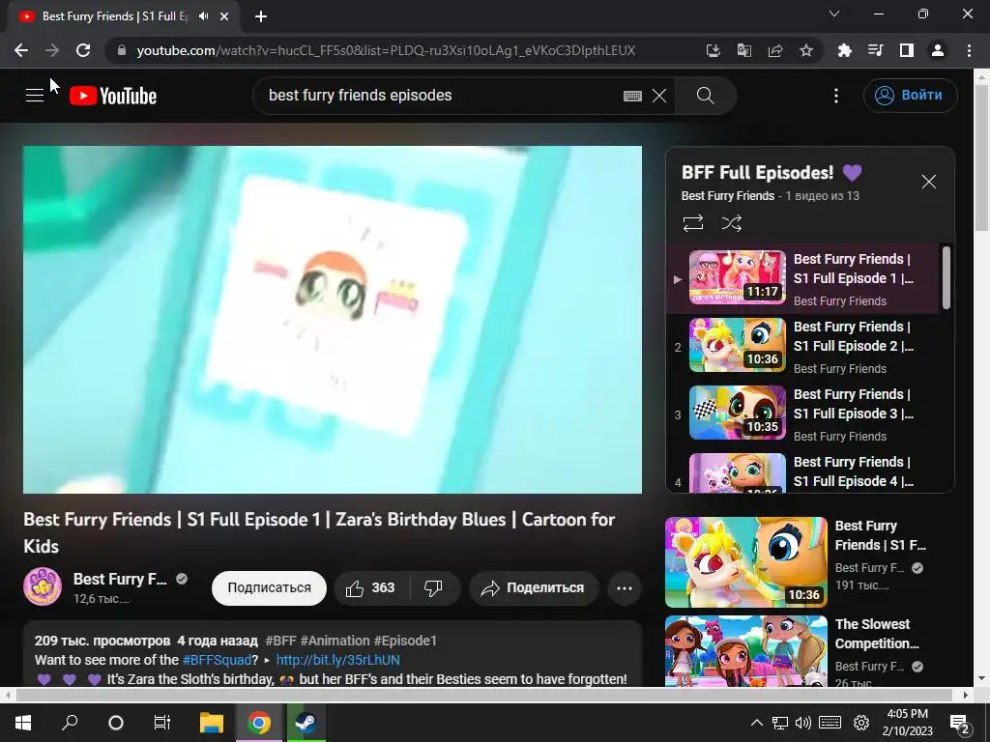The width and height of the screenshot is (990, 742).
Task: Clear the search query with X icon
Action: coord(659,96)
